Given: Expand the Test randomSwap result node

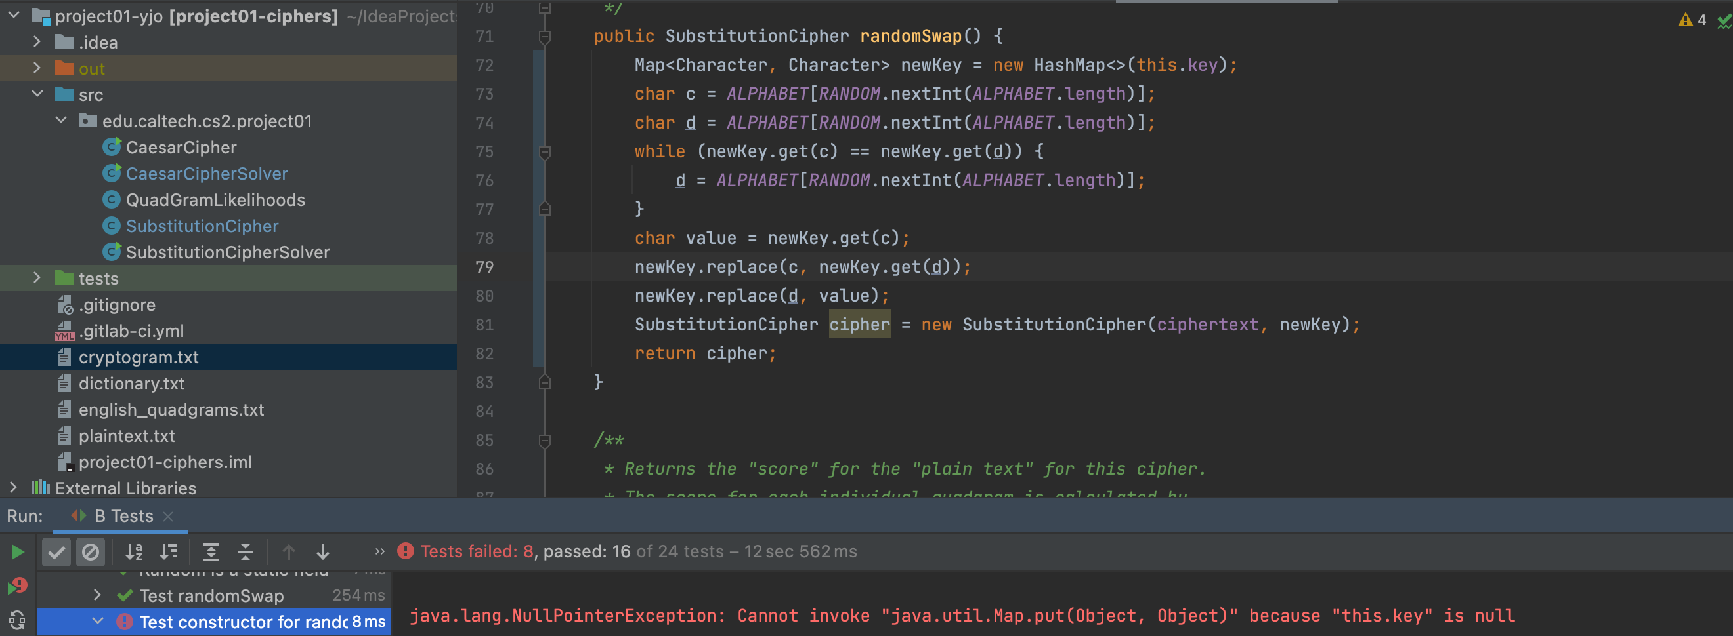Looking at the screenshot, I should click(98, 595).
